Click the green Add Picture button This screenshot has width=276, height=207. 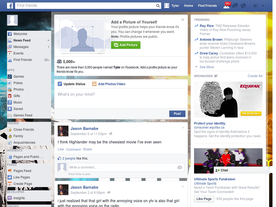coord(126,45)
